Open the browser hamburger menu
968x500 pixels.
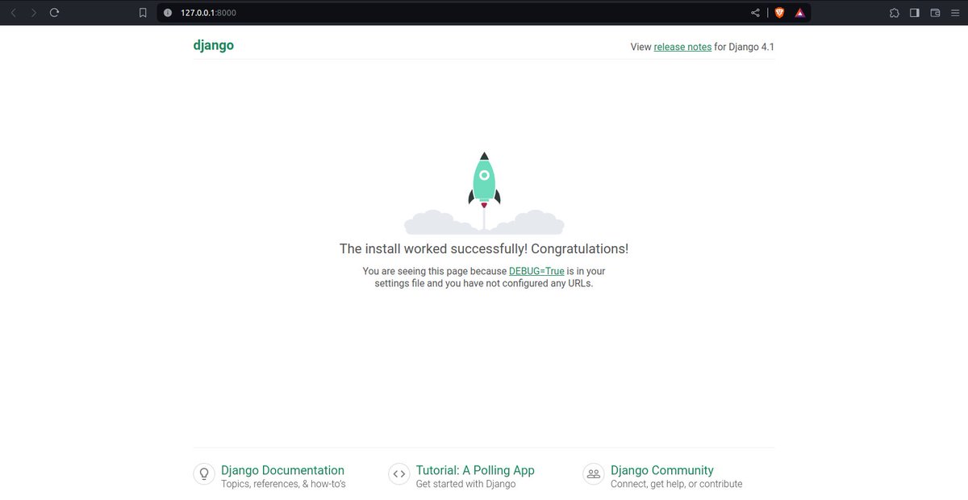pos(955,13)
